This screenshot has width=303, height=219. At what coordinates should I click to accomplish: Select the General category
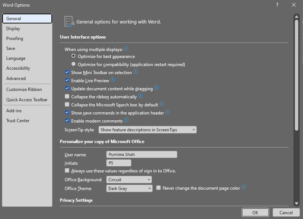27,18
